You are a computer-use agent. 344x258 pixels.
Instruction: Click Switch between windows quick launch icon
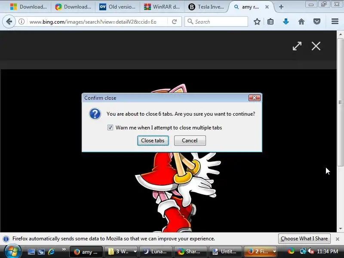click(41, 252)
